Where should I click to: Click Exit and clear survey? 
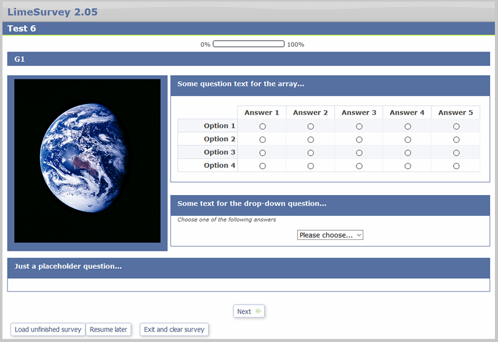(174, 330)
